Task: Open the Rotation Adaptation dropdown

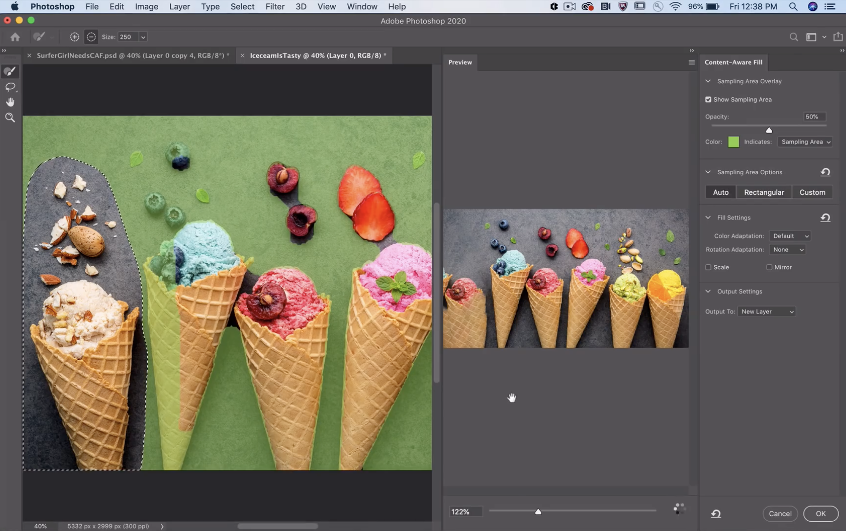Action: click(x=787, y=250)
